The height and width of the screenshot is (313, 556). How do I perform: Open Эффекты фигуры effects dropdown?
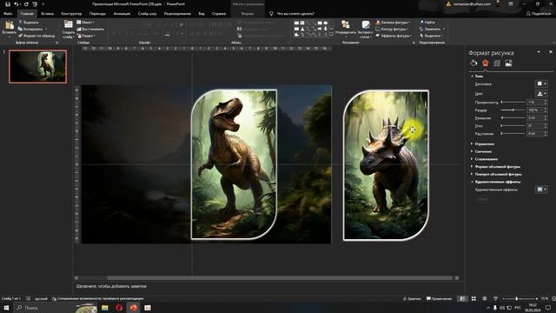tap(394, 36)
